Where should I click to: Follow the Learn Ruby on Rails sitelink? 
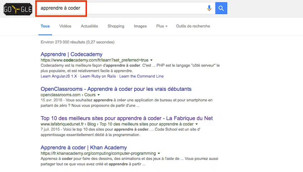[x=98, y=76]
